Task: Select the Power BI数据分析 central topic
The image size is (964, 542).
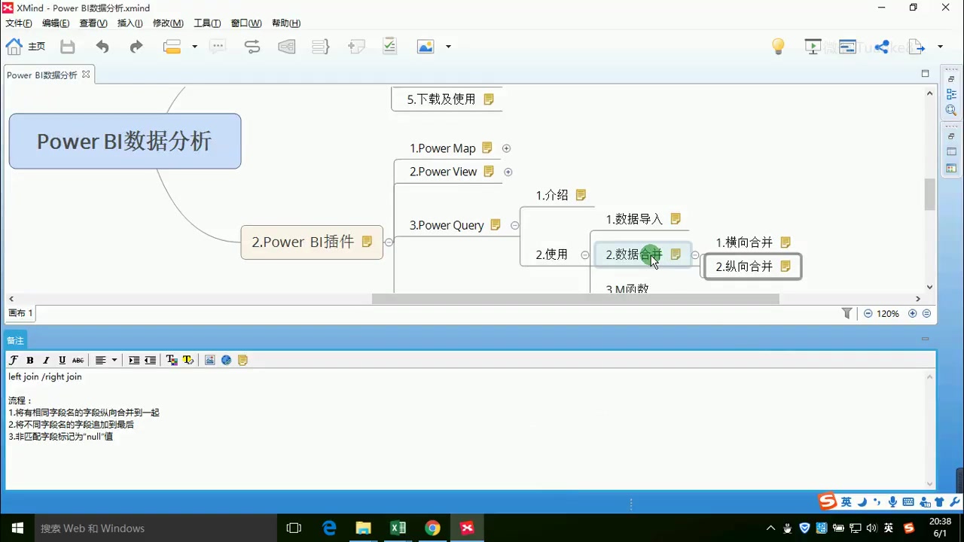Action: 125,141
